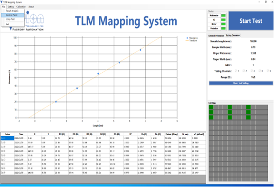
Task: Click the Resistance legend marker
Action: pos(187,38)
